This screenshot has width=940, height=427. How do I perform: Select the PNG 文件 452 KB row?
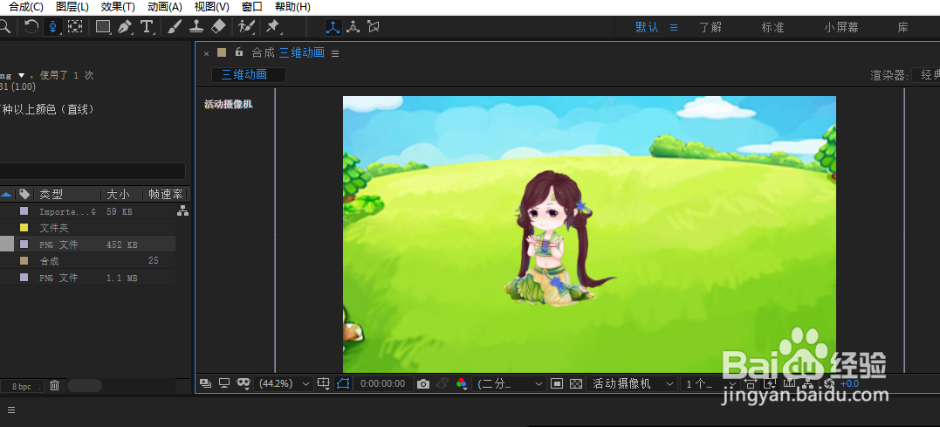click(x=87, y=244)
